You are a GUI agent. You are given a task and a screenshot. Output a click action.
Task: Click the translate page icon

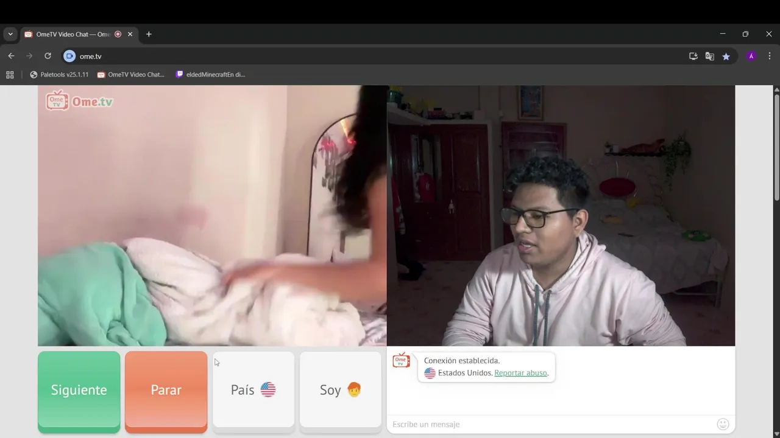click(x=710, y=56)
